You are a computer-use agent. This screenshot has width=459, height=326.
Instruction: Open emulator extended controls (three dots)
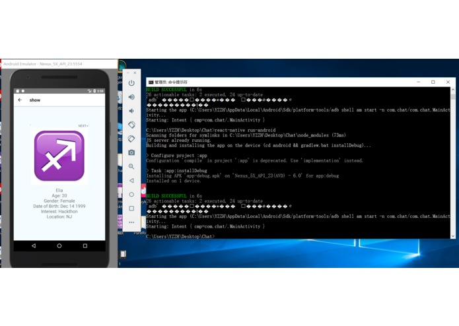(x=131, y=222)
